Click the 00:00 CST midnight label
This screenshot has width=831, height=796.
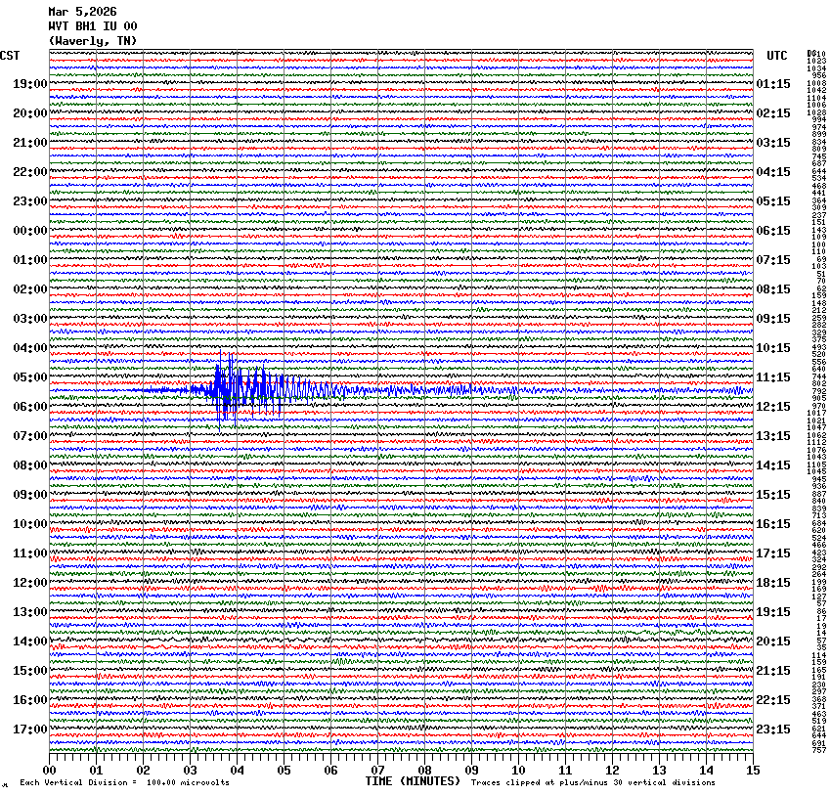point(30,231)
